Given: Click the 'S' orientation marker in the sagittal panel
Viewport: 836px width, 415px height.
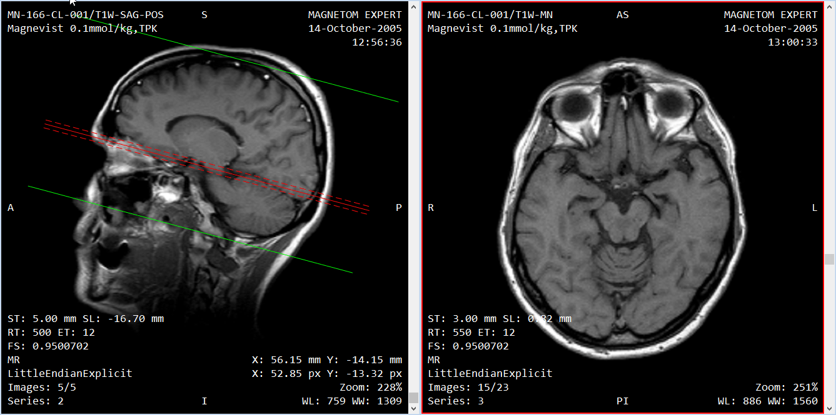Looking at the screenshot, I should [x=204, y=15].
